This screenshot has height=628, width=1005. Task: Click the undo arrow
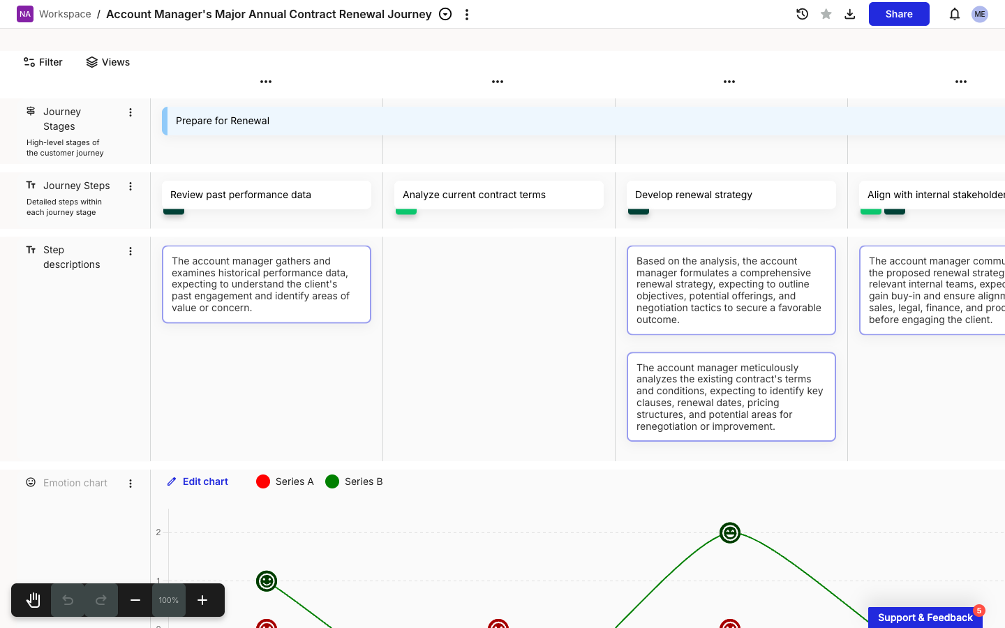tap(68, 600)
